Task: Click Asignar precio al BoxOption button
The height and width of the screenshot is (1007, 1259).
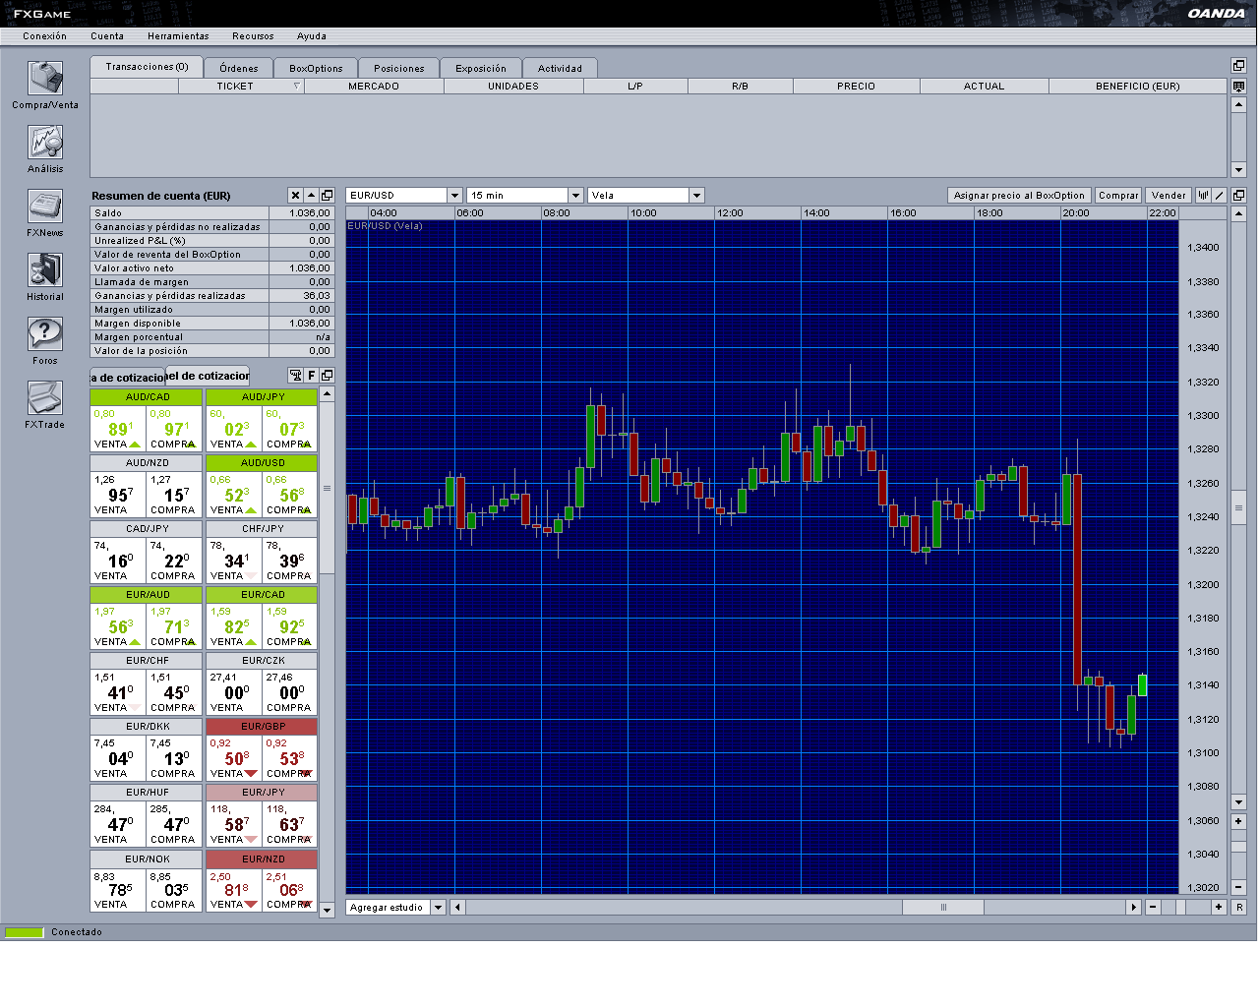Action: coord(1019,196)
